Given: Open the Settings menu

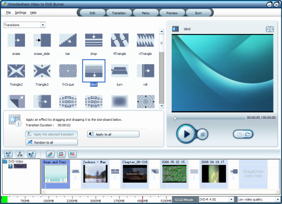Looking at the screenshot, I should (x=20, y=13).
